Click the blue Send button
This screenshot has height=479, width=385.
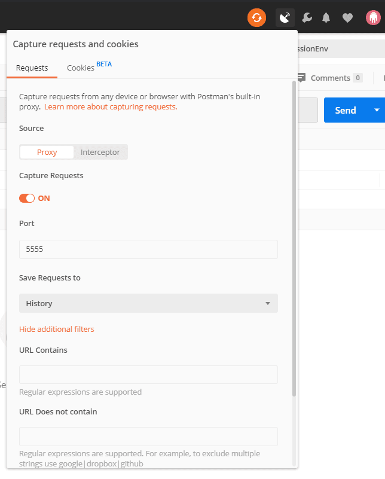tap(347, 110)
